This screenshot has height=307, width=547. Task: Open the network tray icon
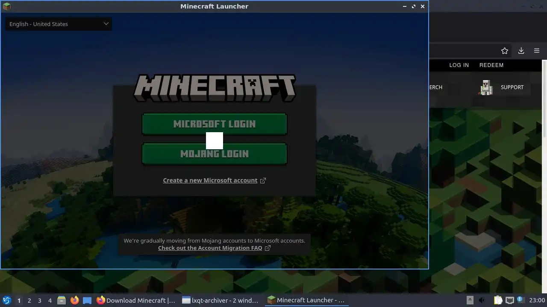point(509,301)
